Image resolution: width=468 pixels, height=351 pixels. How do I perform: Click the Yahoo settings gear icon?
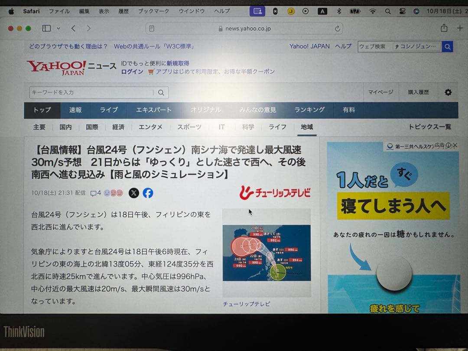(x=448, y=92)
